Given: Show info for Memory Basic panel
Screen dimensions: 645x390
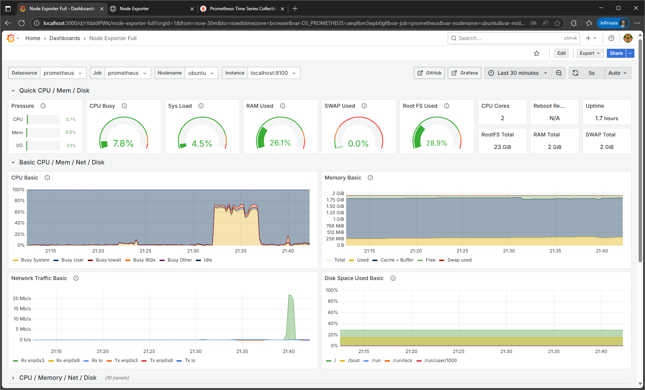Looking at the screenshot, I should 370,178.
